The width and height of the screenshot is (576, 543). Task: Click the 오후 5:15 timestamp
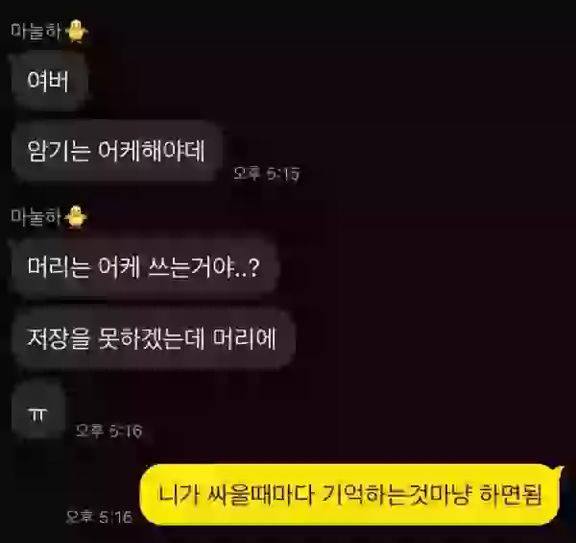pos(267,173)
